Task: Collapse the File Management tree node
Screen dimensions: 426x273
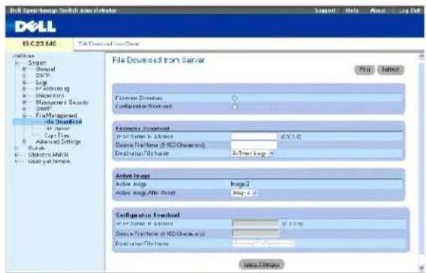Action: [x=24, y=115]
